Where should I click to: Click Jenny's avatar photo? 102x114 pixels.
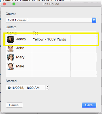tap(10, 39)
